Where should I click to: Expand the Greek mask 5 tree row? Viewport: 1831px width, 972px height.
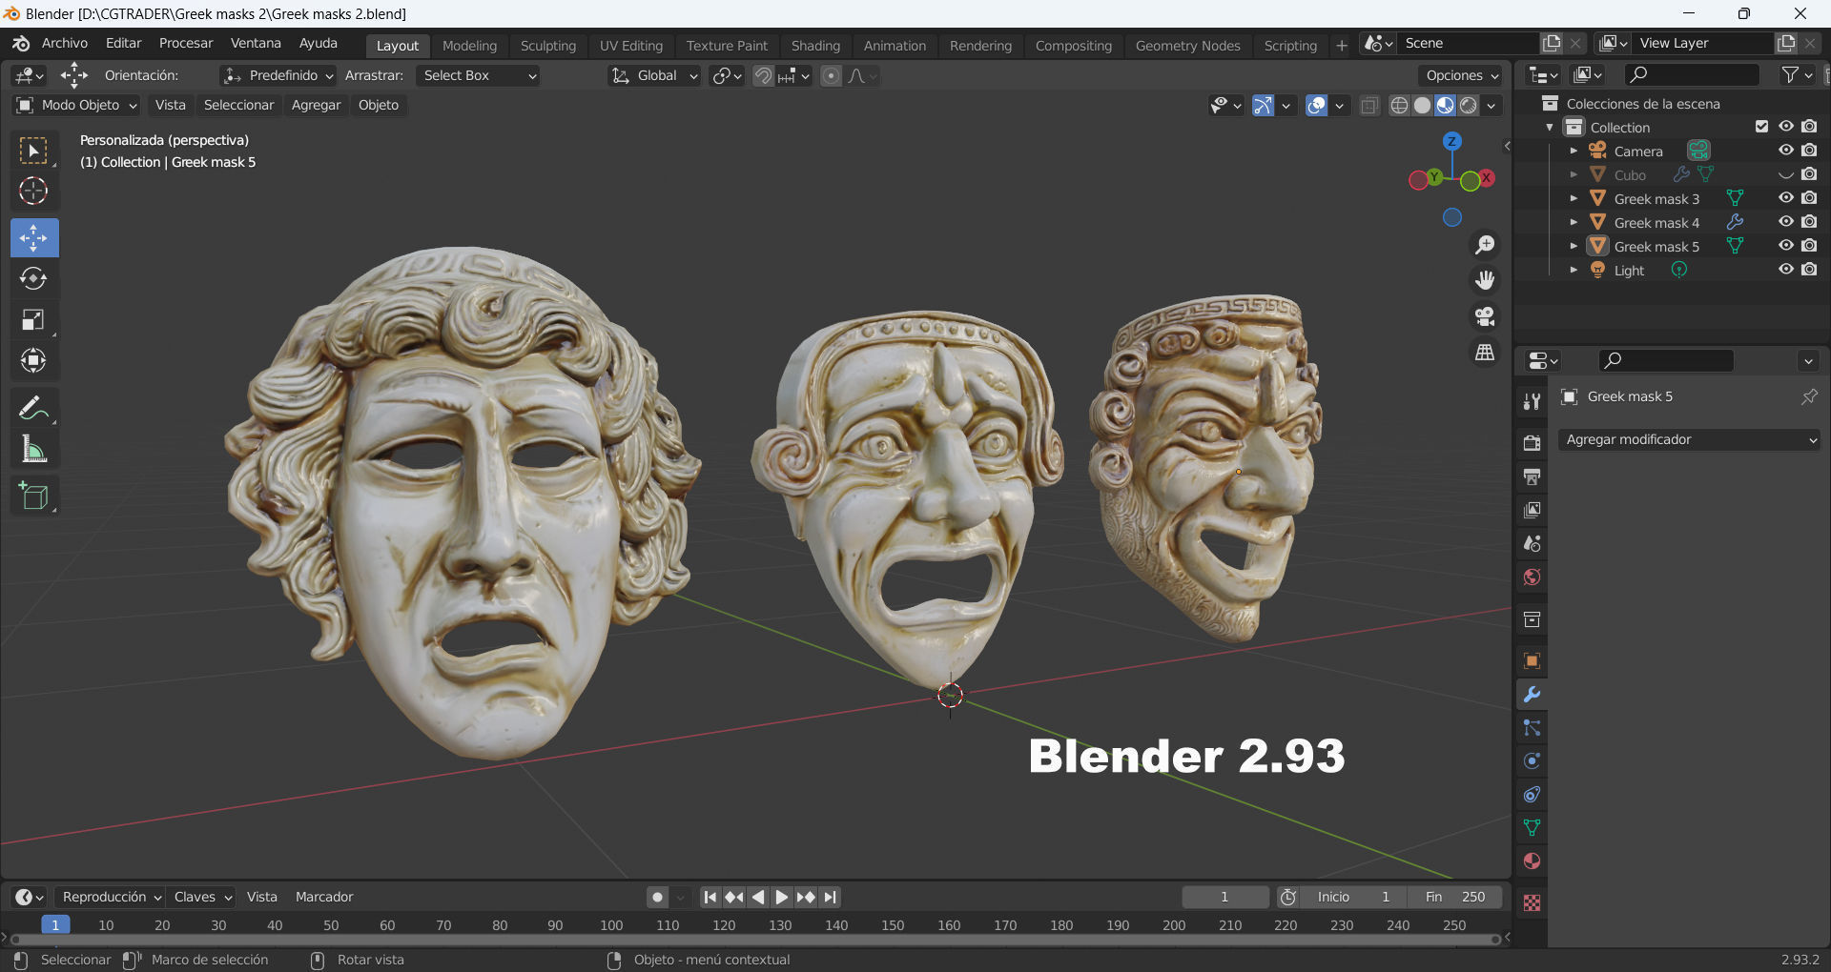tap(1574, 246)
